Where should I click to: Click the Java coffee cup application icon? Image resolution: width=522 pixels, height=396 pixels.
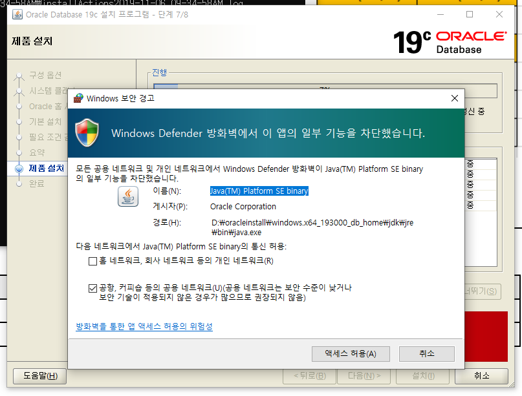pos(128,196)
